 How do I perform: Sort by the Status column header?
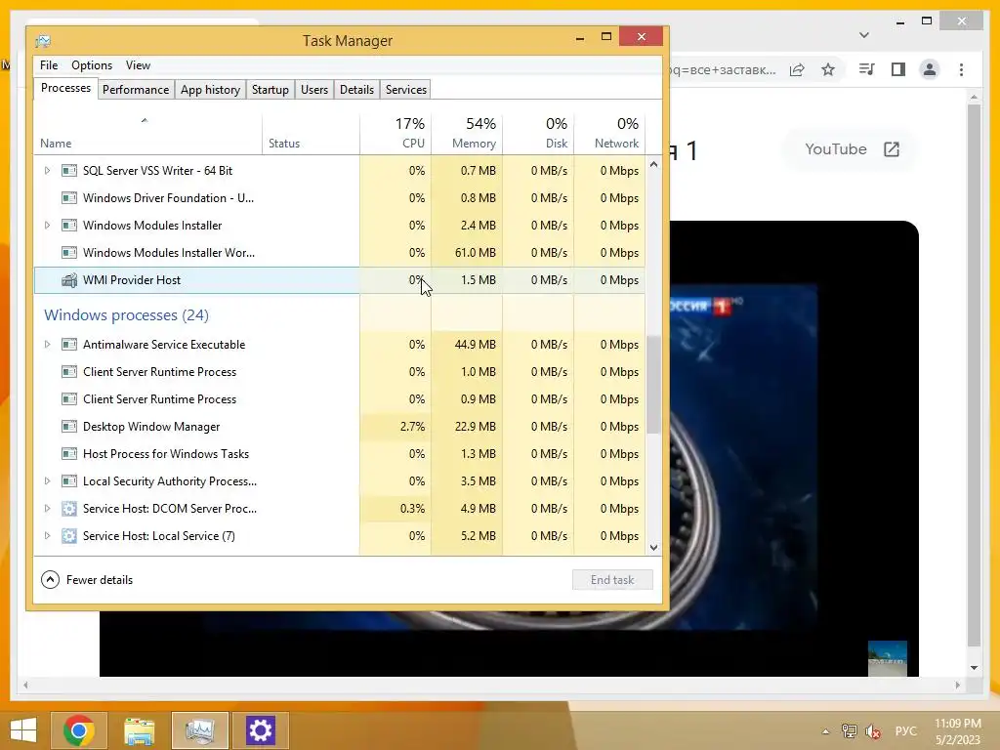311,134
